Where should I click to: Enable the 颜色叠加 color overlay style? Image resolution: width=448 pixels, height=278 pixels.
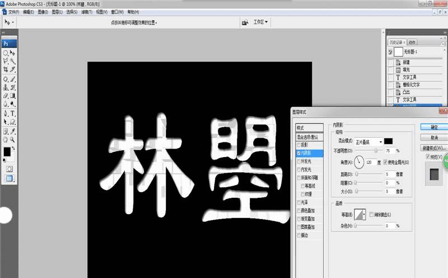[x=299, y=211]
